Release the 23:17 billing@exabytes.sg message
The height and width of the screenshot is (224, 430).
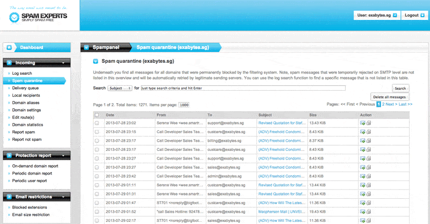click(x=362, y=141)
